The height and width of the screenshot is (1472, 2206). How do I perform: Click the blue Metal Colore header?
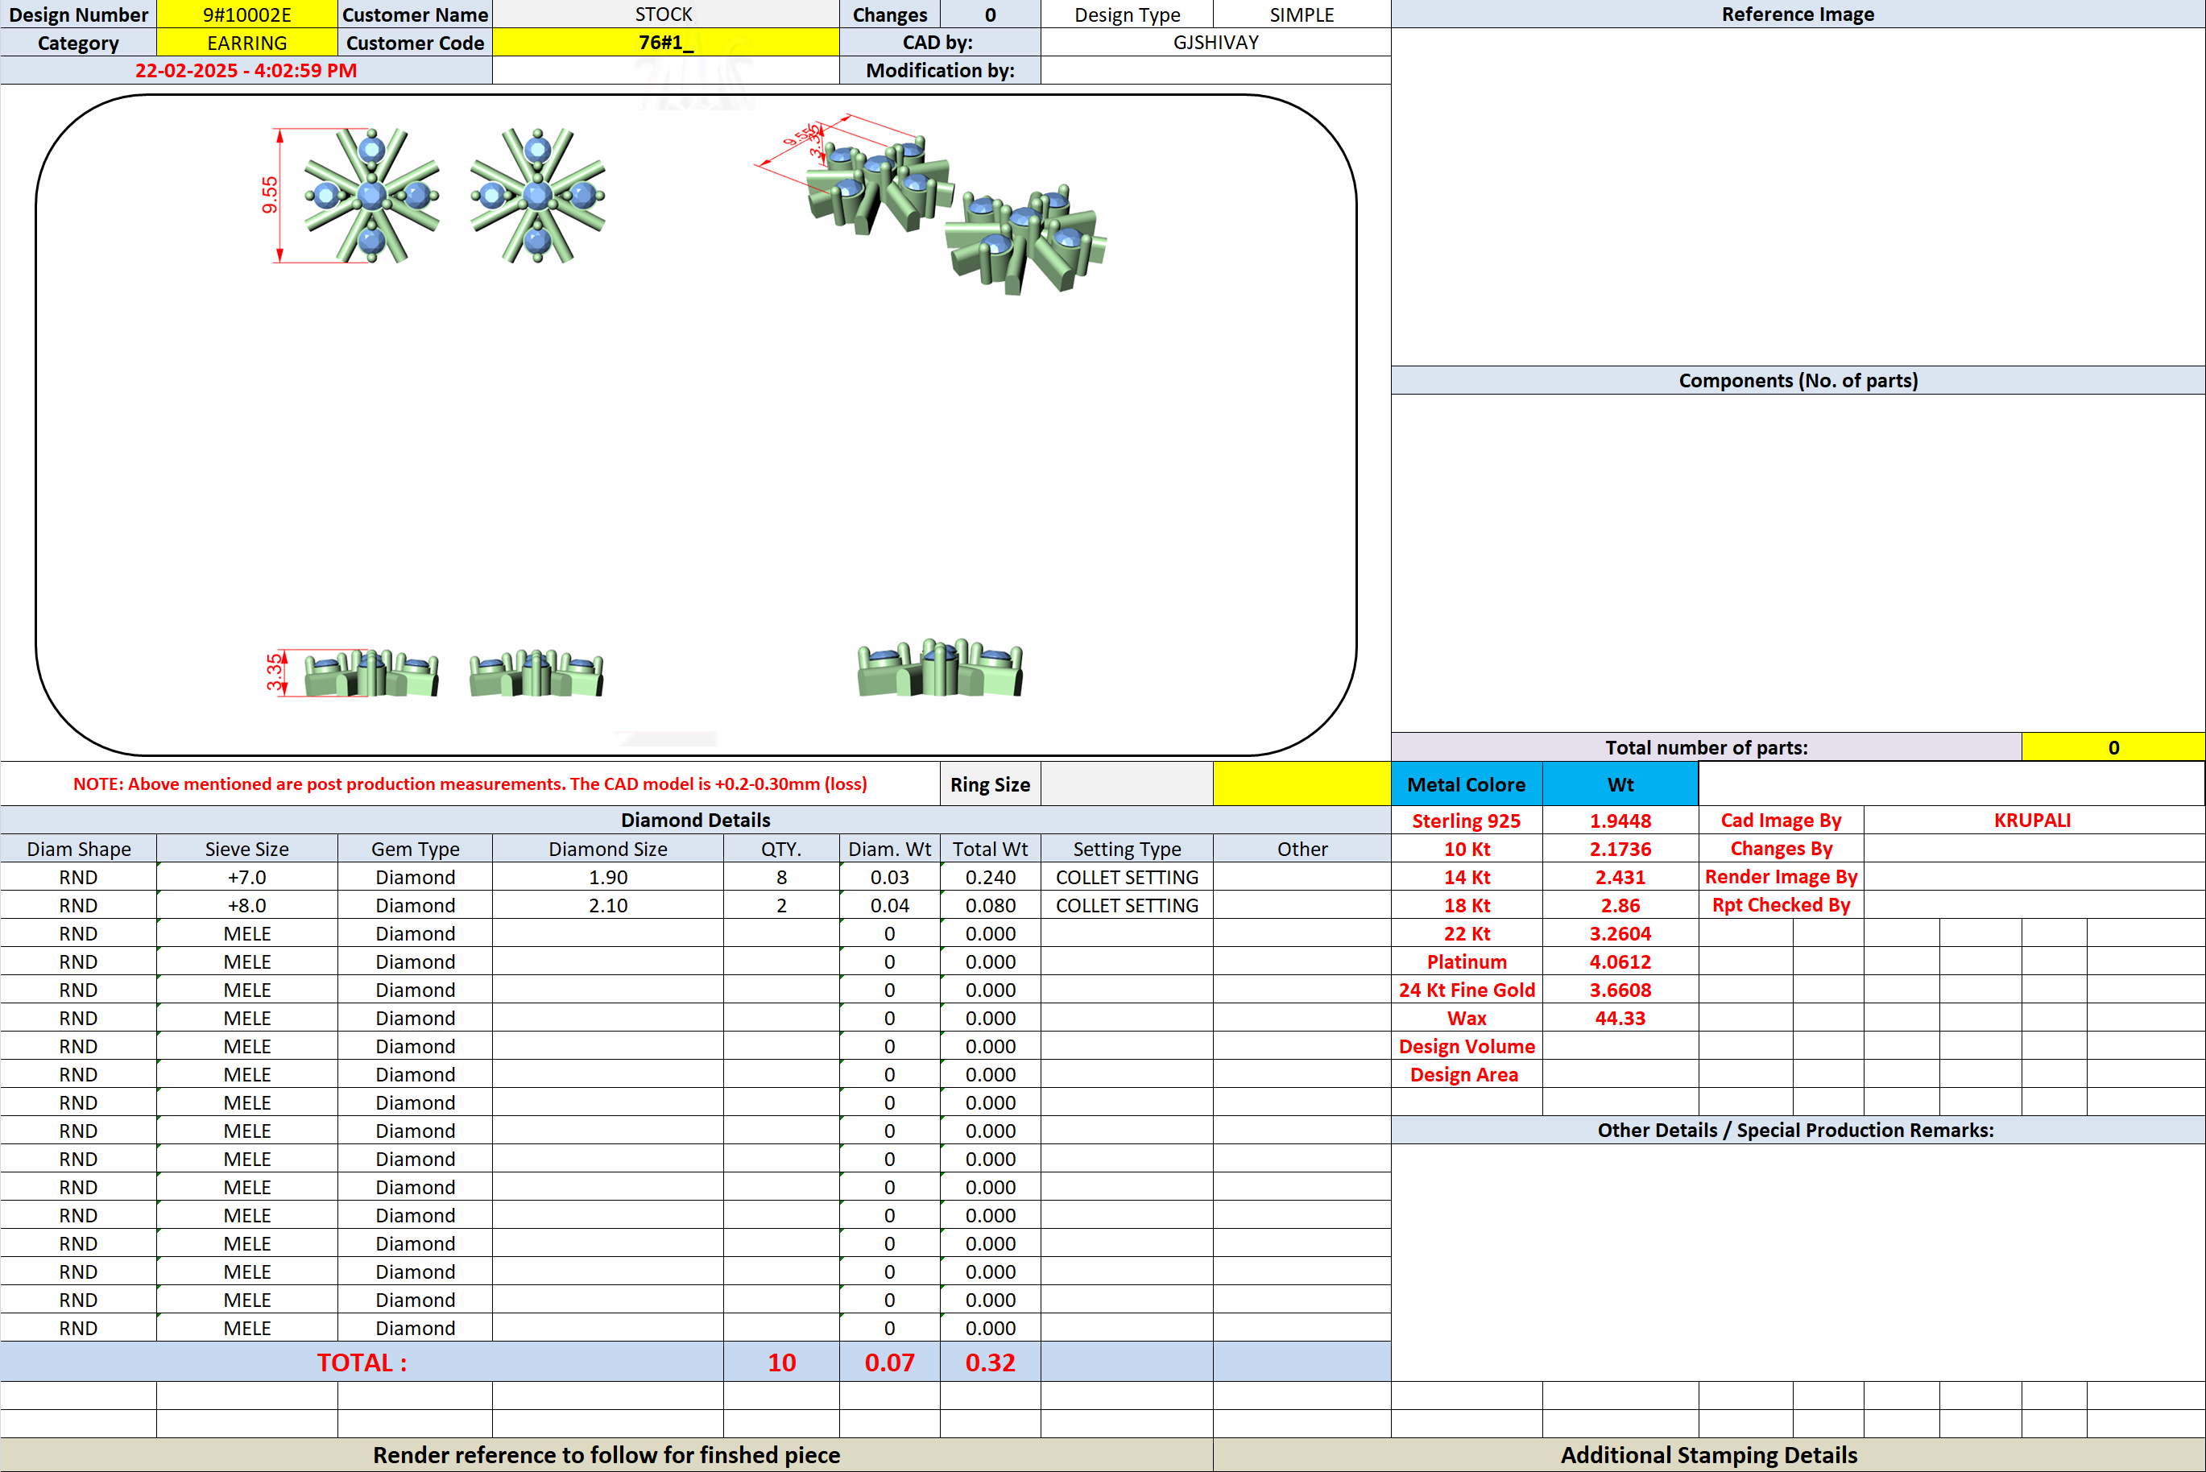(x=1467, y=784)
